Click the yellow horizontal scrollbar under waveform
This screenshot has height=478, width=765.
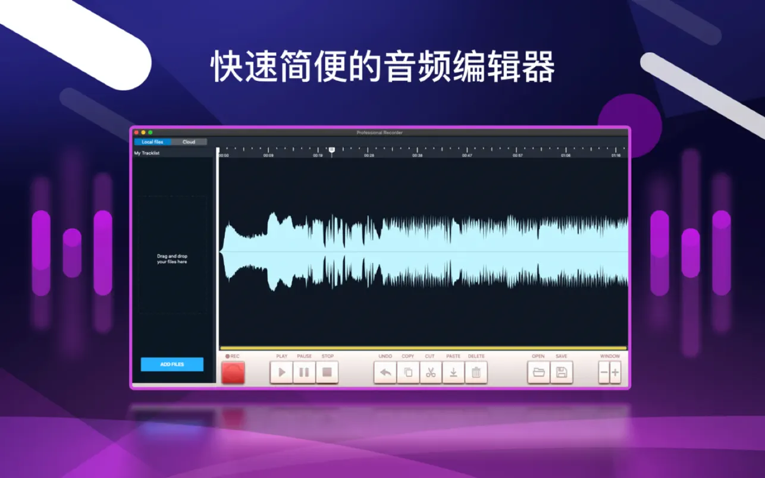[423, 348]
